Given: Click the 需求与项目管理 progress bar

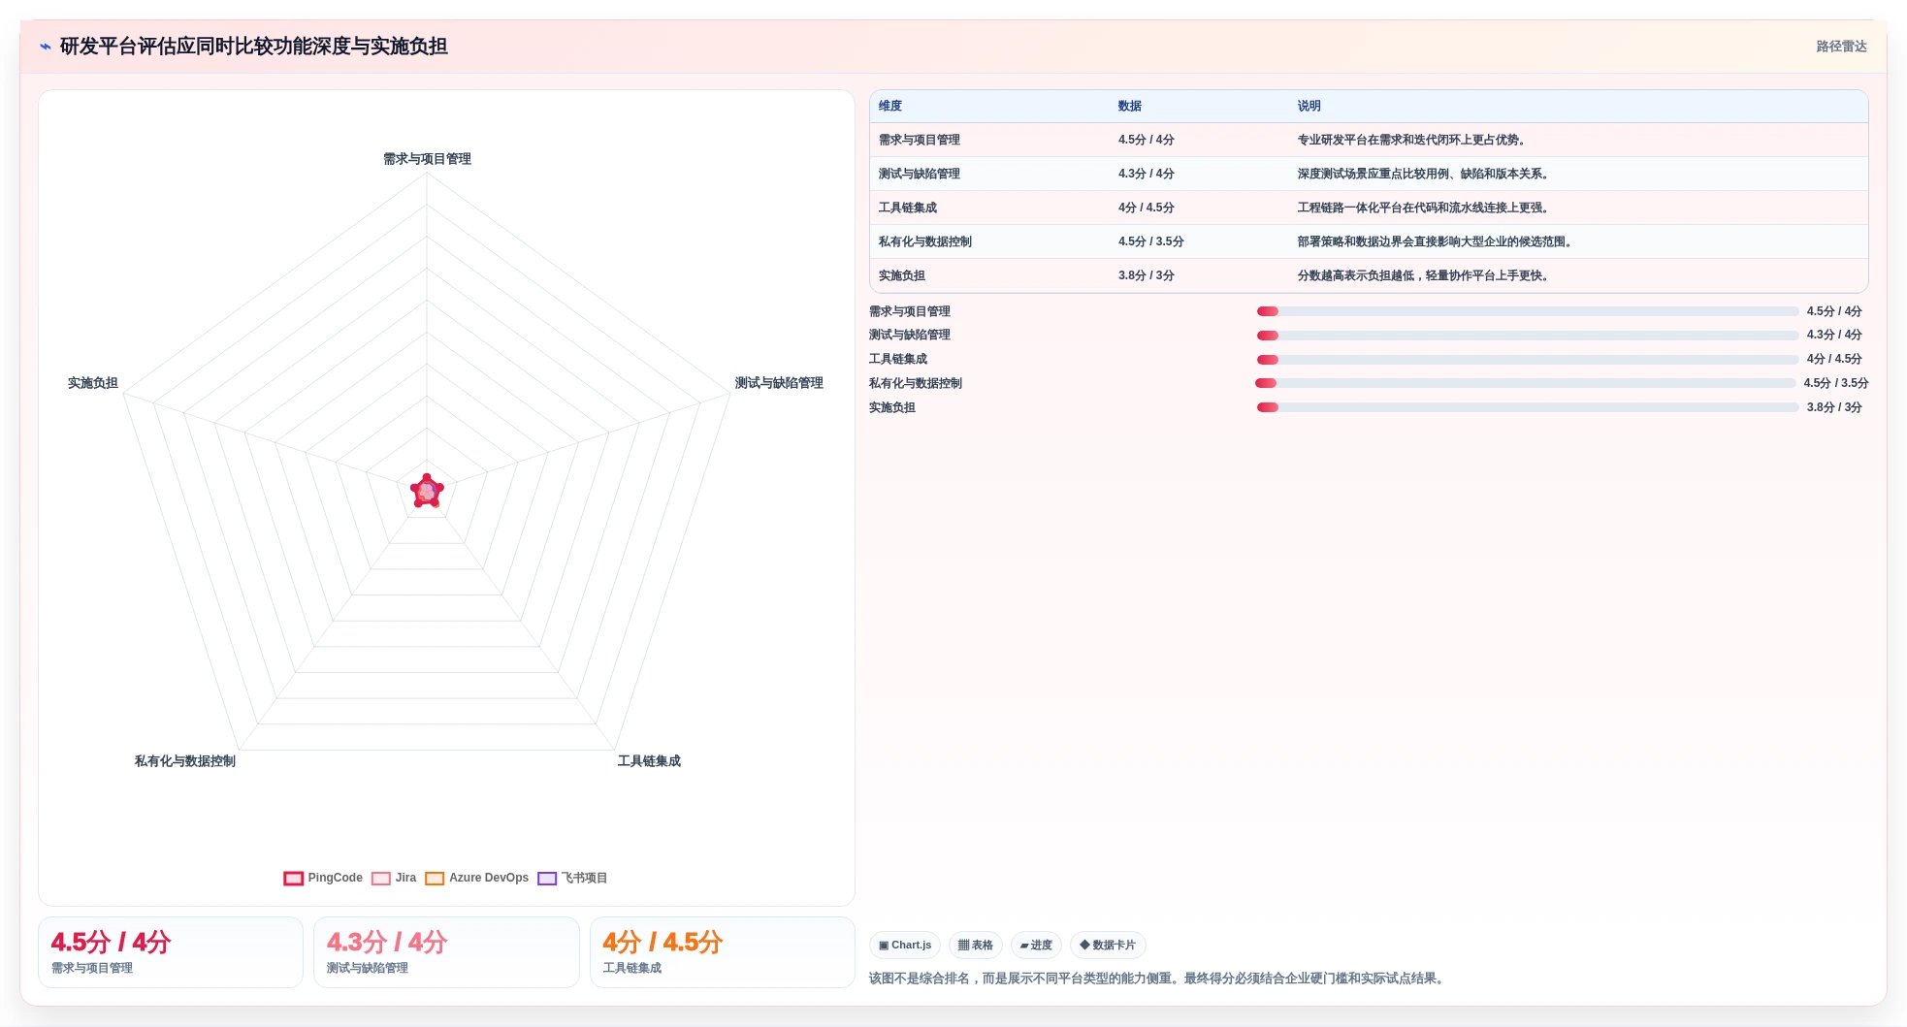Looking at the screenshot, I should click(1528, 311).
